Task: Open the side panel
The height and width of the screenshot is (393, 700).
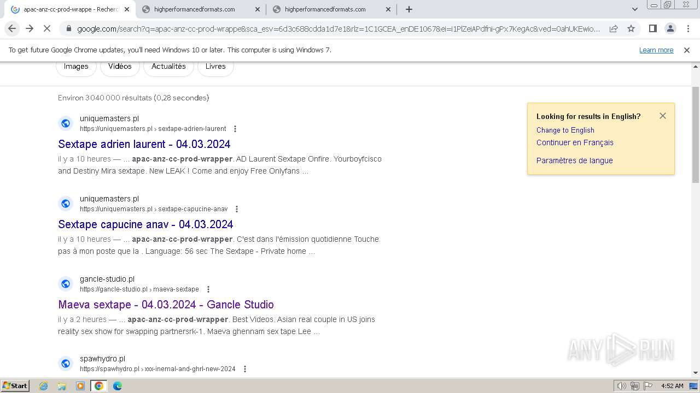Action: (x=652, y=28)
